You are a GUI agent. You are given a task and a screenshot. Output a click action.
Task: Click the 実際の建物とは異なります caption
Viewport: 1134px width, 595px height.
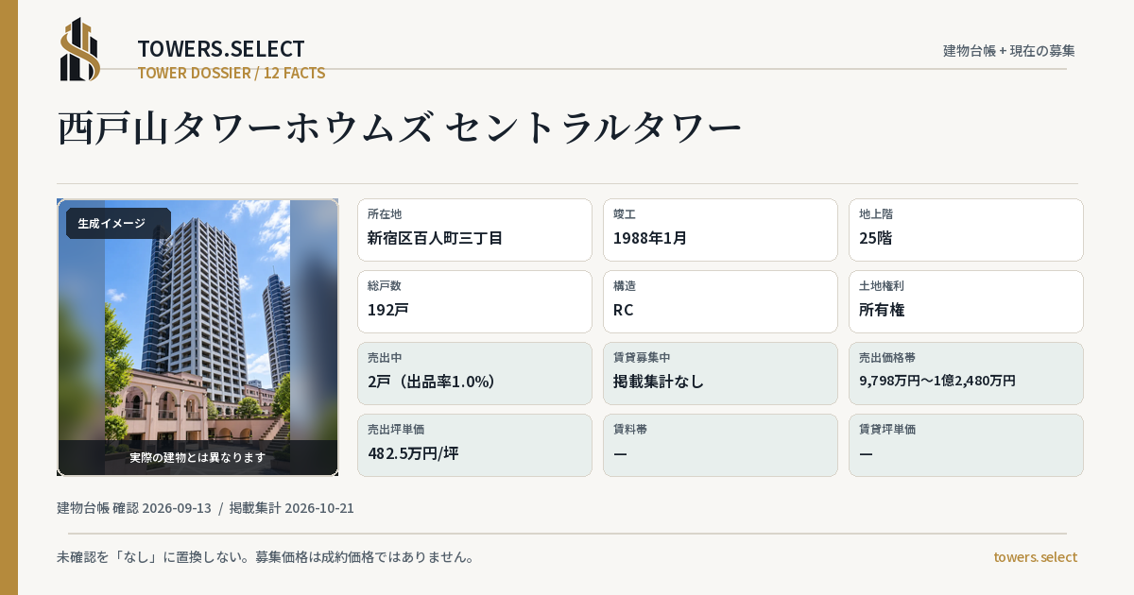click(x=198, y=457)
